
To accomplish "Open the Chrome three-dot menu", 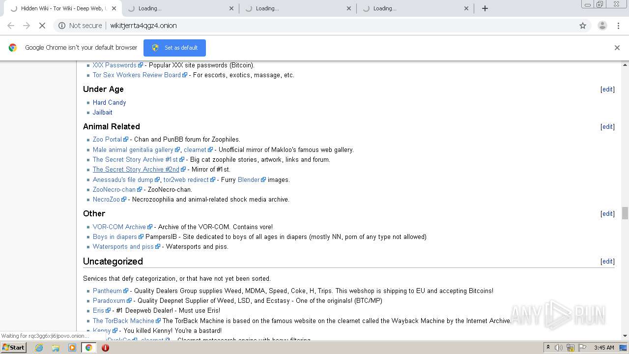I will tap(619, 26).
